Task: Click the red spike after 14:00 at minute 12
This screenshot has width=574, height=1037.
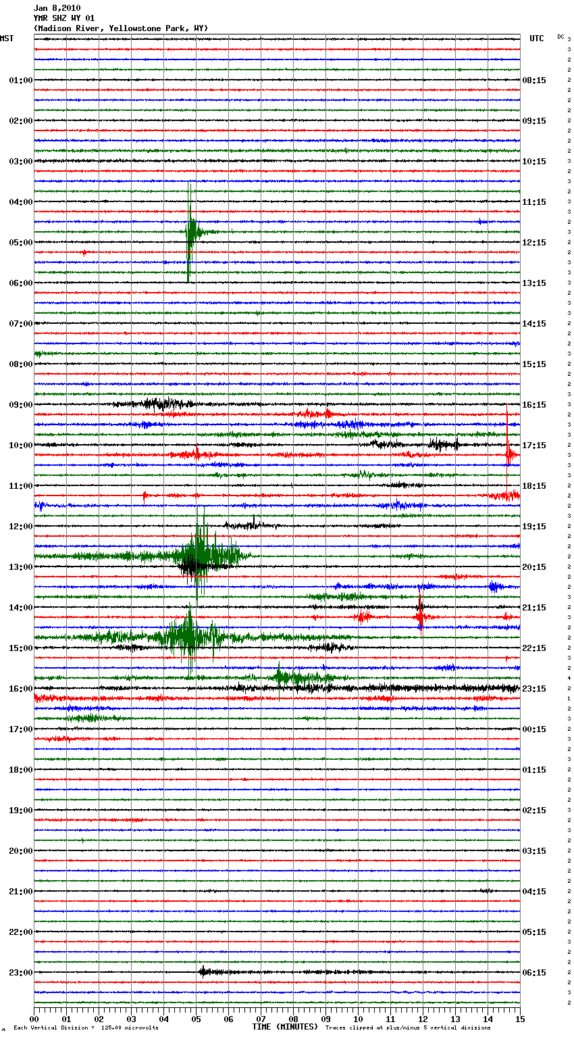Action: click(x=420, y=617)
